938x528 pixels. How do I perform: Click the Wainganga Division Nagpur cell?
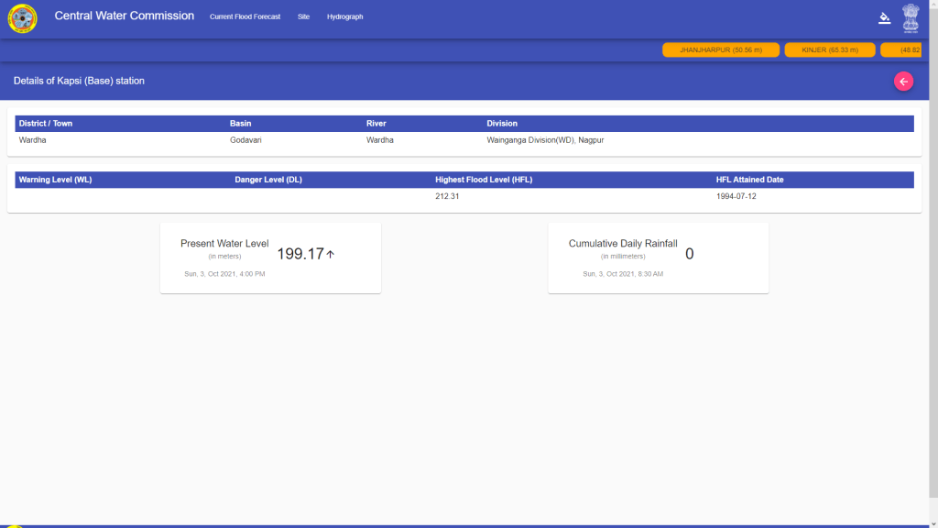(545, 140)
